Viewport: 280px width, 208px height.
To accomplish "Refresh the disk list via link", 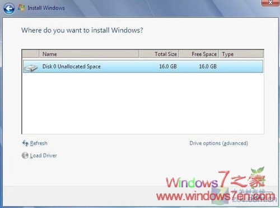I will point(39,143).
